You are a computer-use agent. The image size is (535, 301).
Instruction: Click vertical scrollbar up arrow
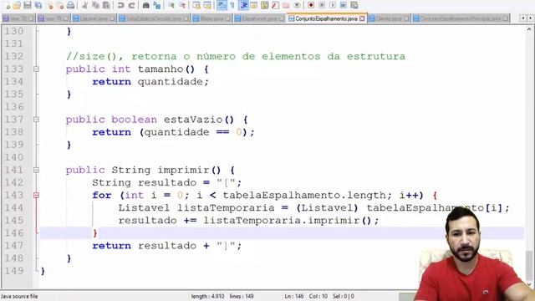click(529, 30)
